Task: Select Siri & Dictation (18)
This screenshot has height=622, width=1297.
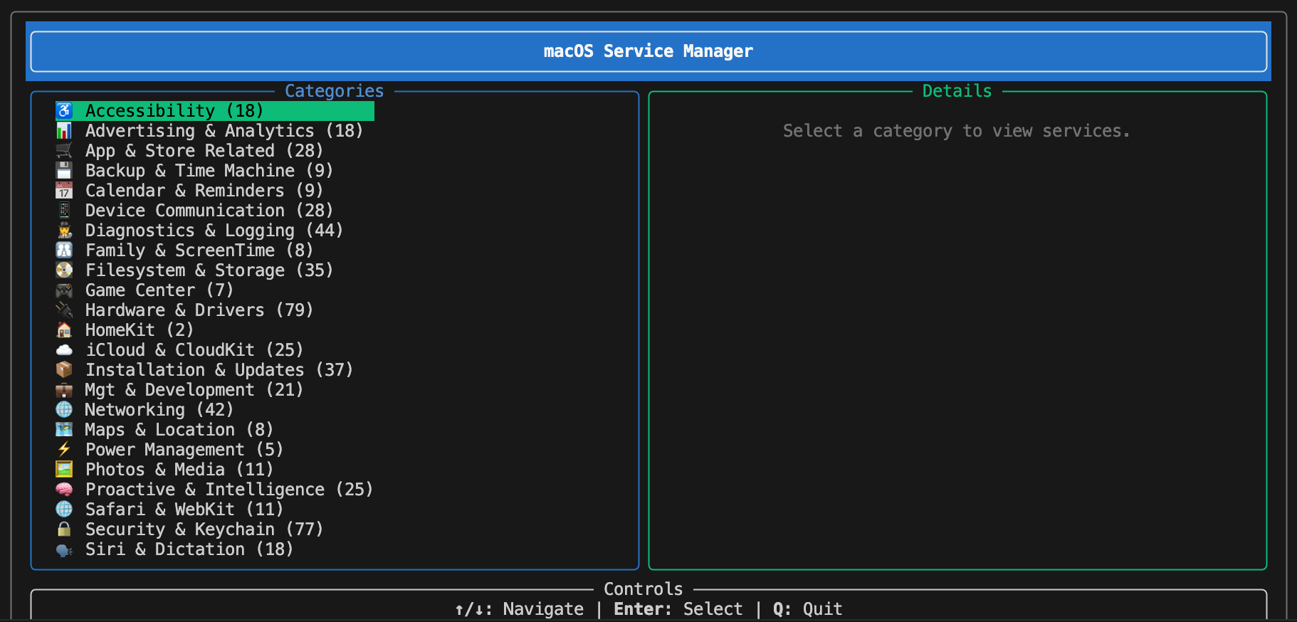Action: click(189, 549)
